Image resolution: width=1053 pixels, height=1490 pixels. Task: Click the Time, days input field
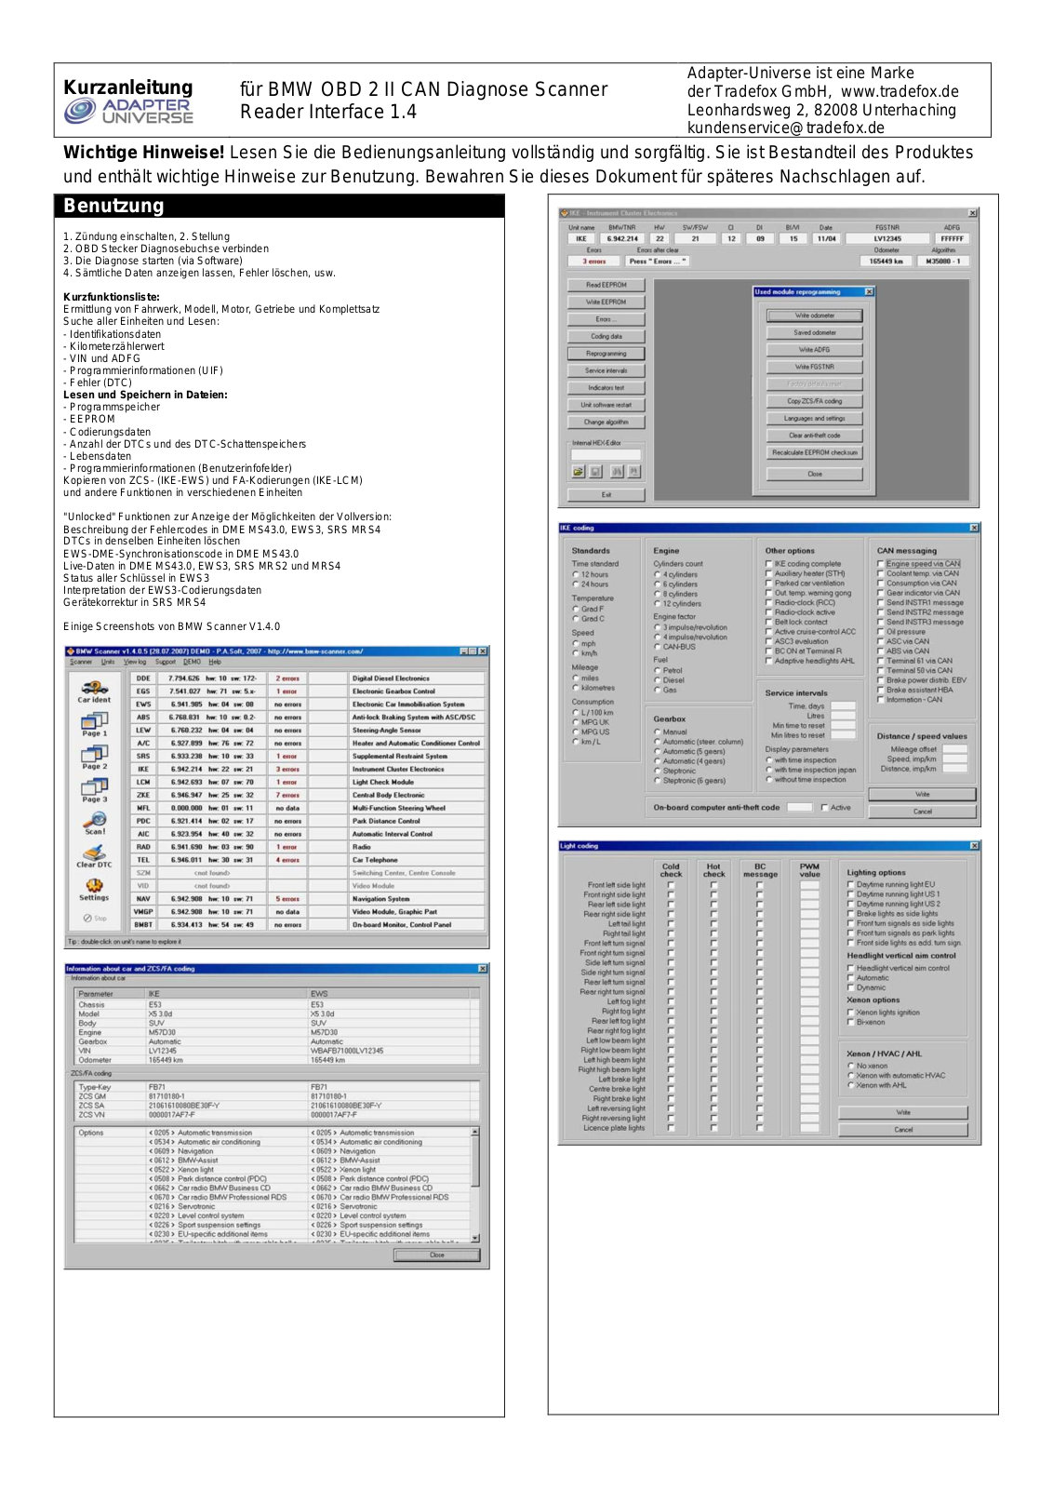[843, 706]
